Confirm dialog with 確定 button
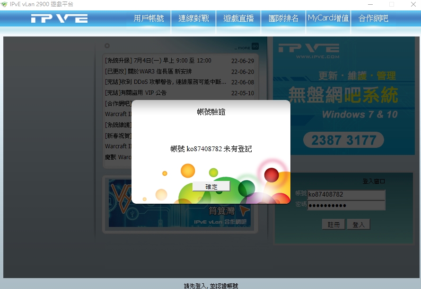This screenshot has width=421, height=289. point(211,186)
